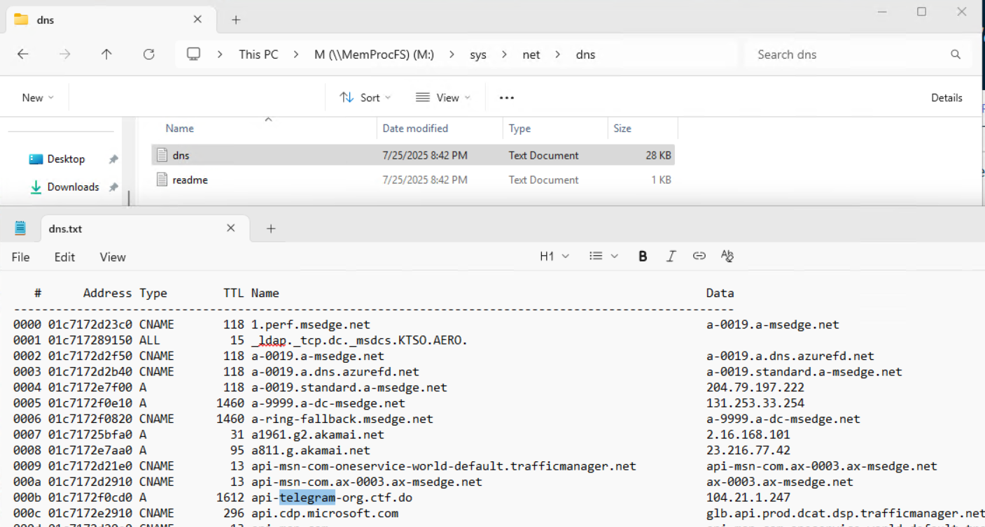The height and width of the screenshot is (527, 985).
Task: Click the search magnifier icon
Action: [955, 55]
